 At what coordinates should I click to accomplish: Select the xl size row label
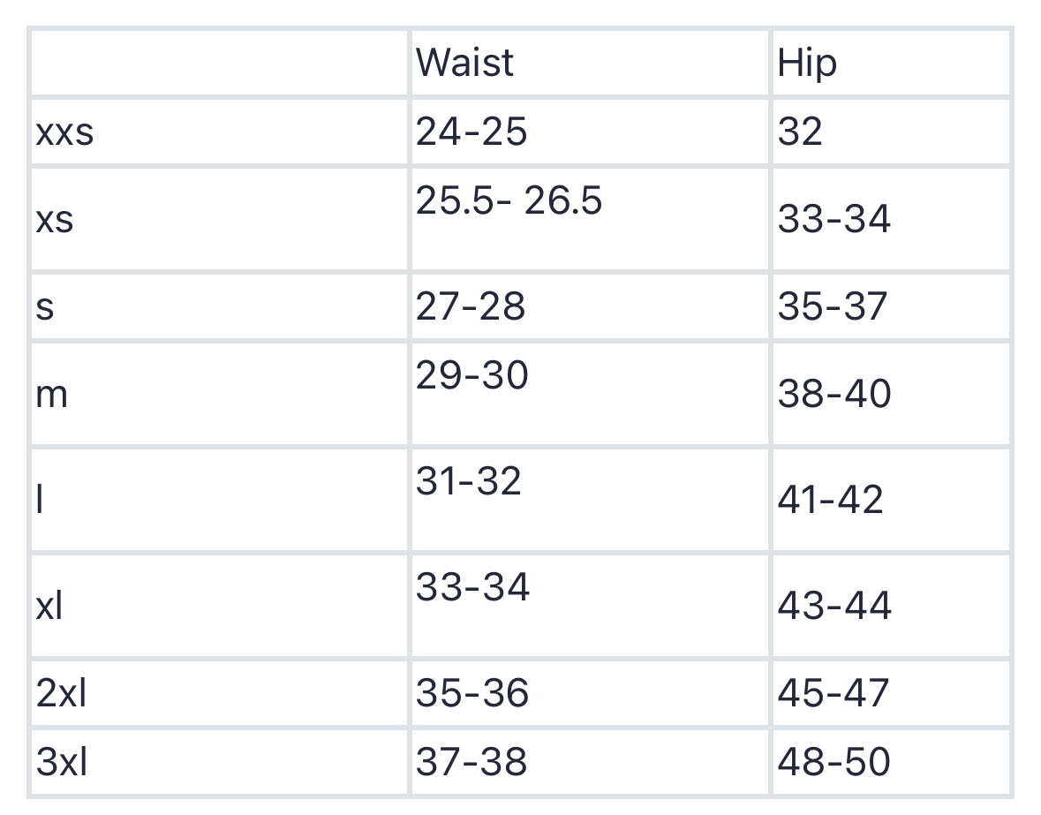pyautogui.click(x=50, y=606)
